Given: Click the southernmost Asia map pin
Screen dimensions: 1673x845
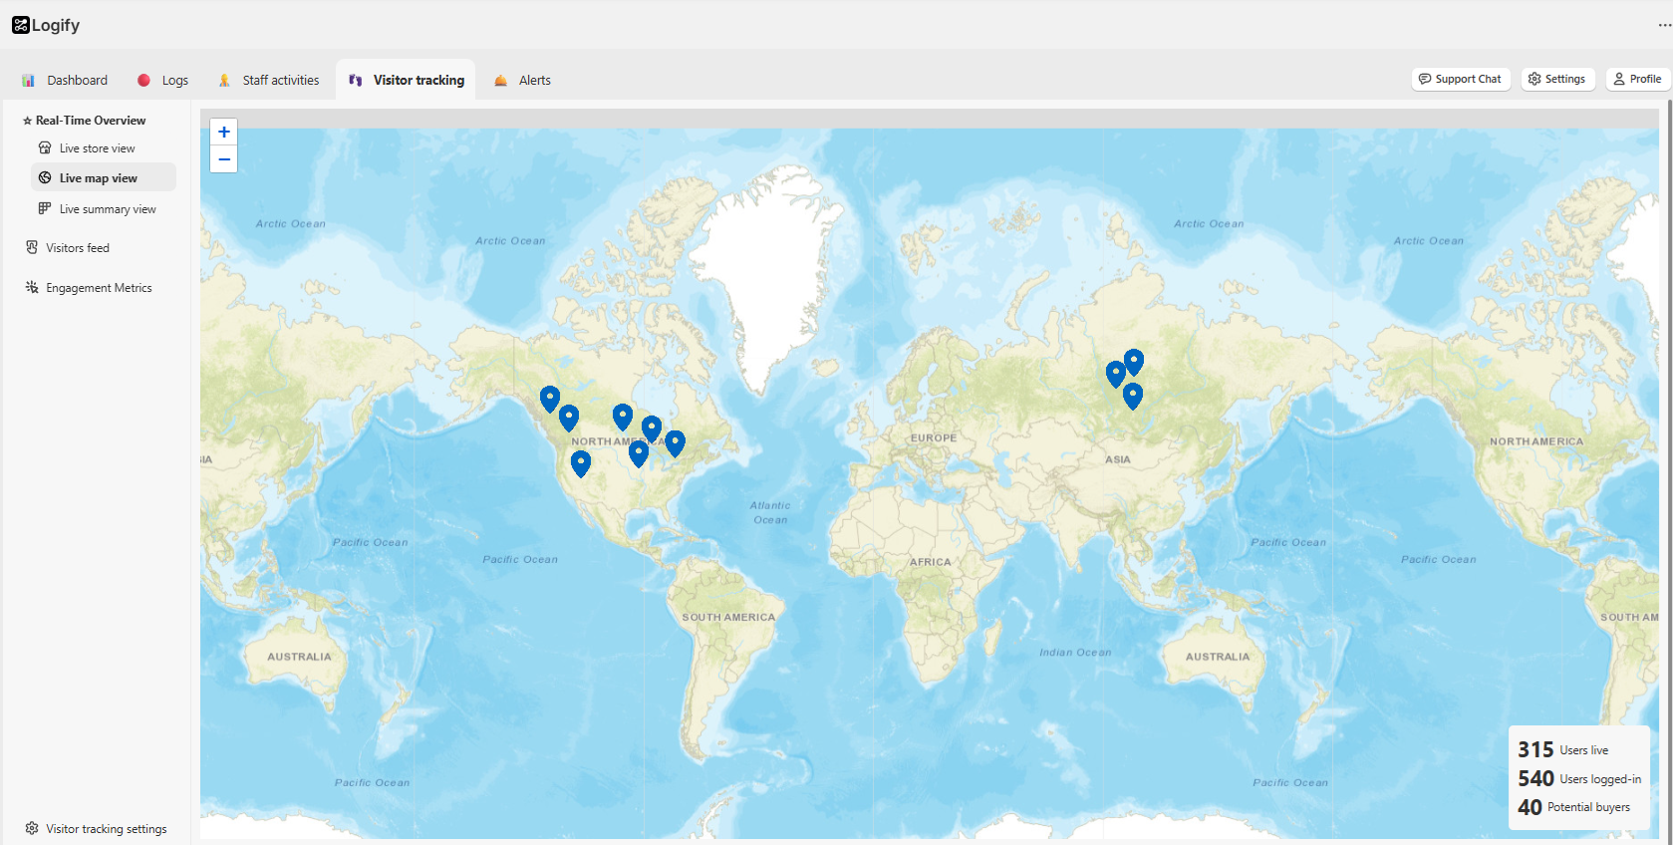Looking at the screenshot, I should 1133,397.
